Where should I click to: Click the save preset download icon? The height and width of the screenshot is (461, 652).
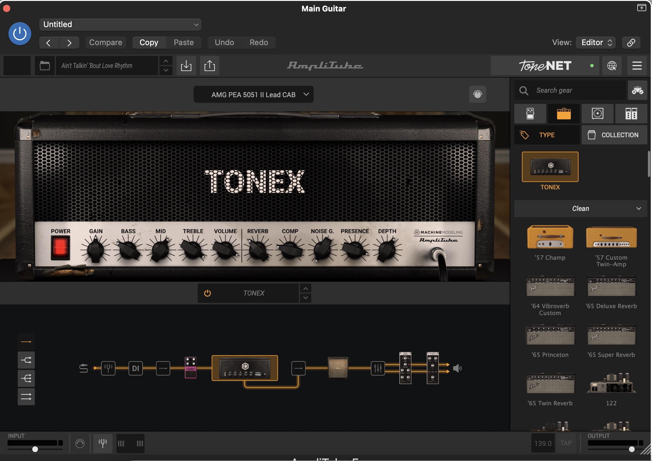[186, 65]
